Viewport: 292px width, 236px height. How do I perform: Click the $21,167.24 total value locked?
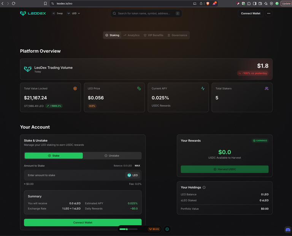(35, 98)
